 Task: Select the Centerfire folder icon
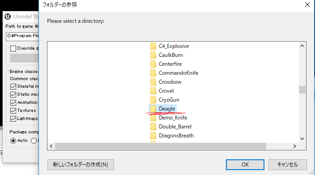tap(153, 64)
